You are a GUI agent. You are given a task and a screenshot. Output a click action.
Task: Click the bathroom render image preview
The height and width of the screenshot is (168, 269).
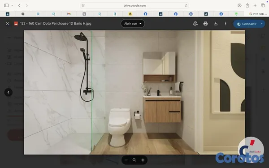[134, 92]
